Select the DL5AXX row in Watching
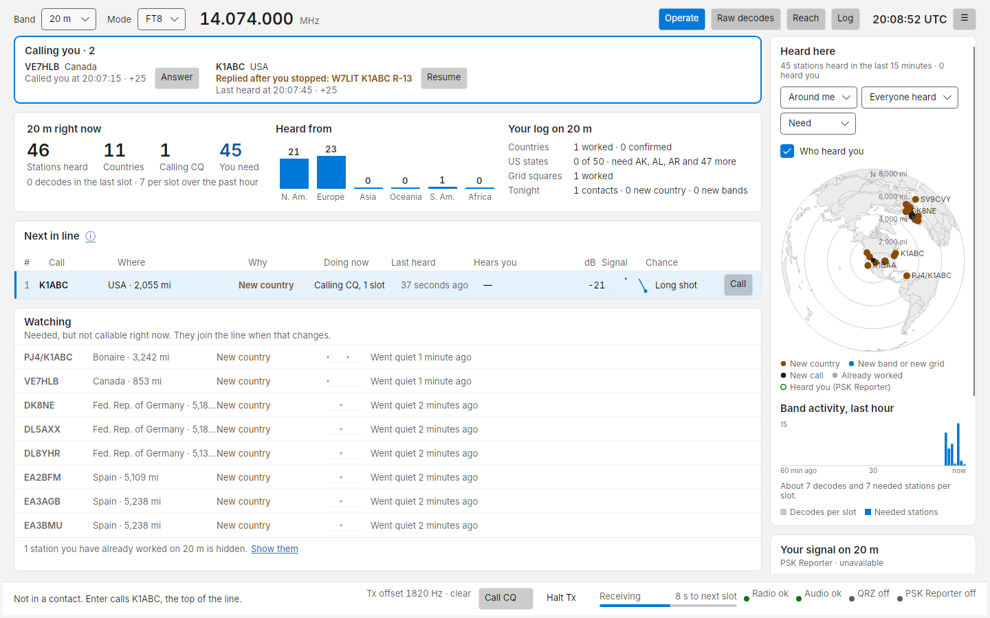Image resolution: width=990 pixels, height=618 pixels. (388, 429)
